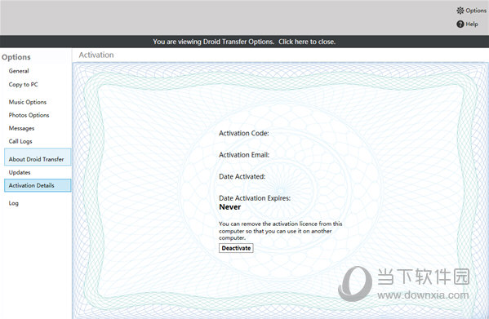Go to the Messages options page
Viewport: 489px width, 319px height.
(21, 128)
